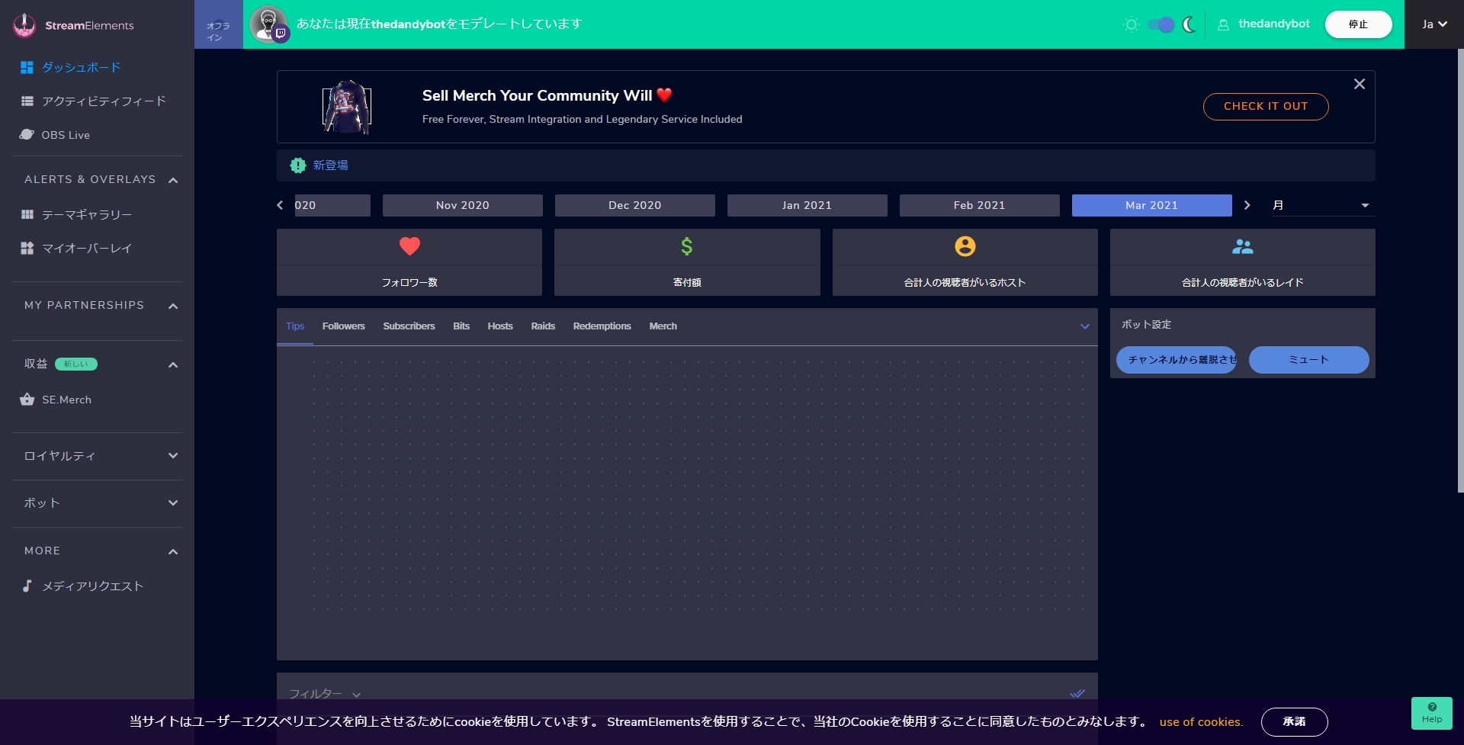1464x745 pixels.
Task: Click the activity feed list icon
Action: pos(27,101)
